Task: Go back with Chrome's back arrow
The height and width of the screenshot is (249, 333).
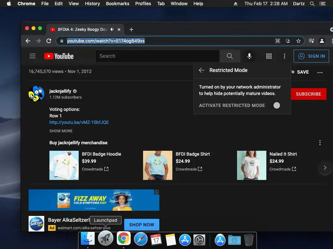Action: click(x=28, y=41)
